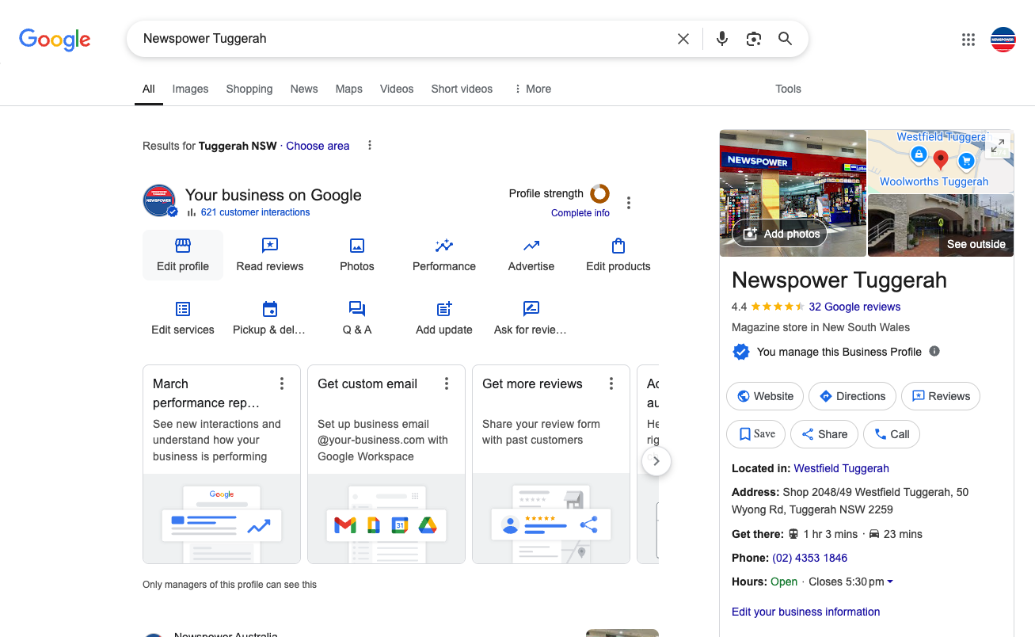The width and height of the screenshot is (1035, 637).
Task: Switch to Maps tab
Action: (x=349, y=89)
